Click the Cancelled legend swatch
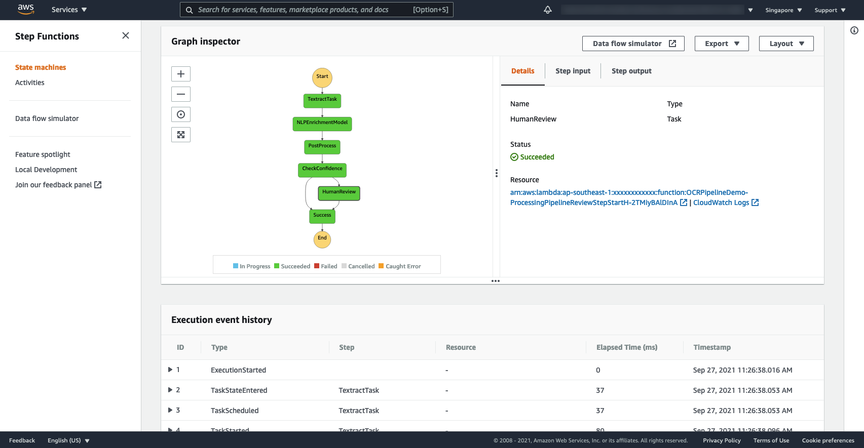 [x=344, y=266]
